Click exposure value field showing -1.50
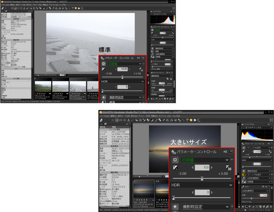274x212 pixels. coord(257,152)
